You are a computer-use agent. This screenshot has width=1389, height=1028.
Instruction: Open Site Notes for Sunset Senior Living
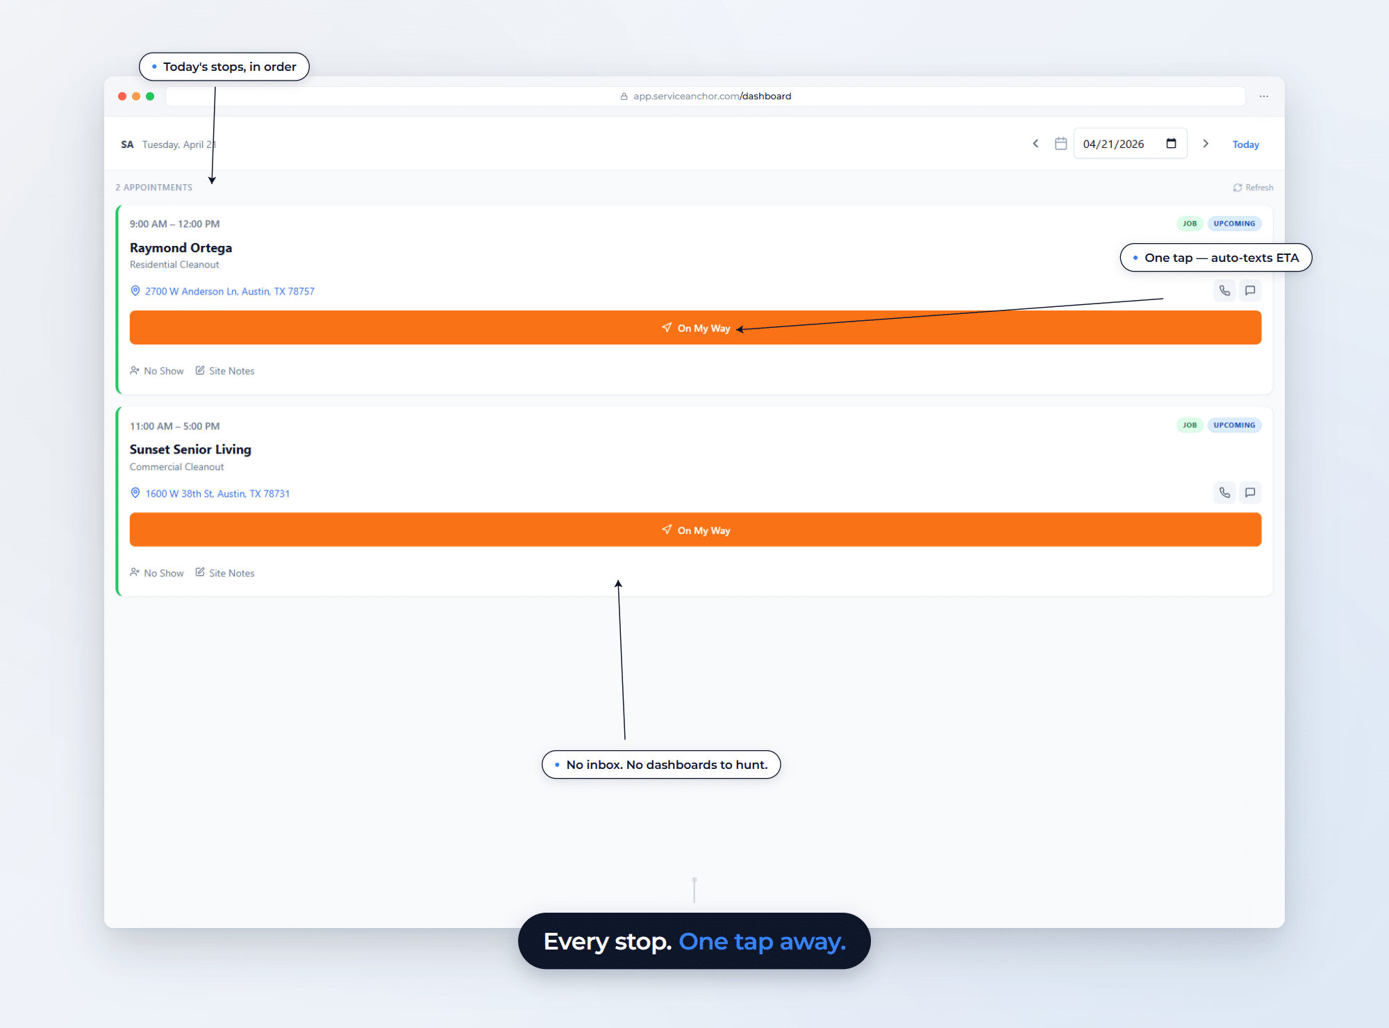point(225,573)
